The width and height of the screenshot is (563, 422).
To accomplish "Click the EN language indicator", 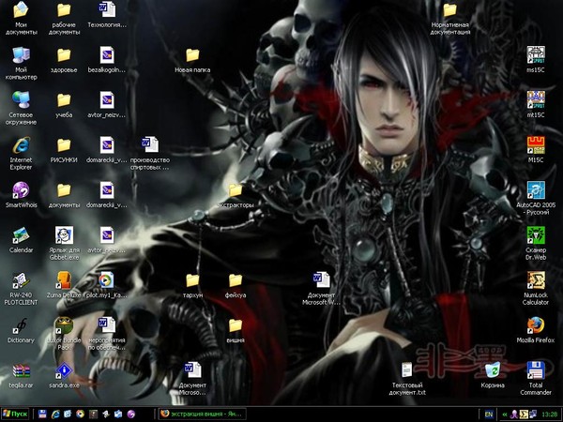I will coord(489,414).
